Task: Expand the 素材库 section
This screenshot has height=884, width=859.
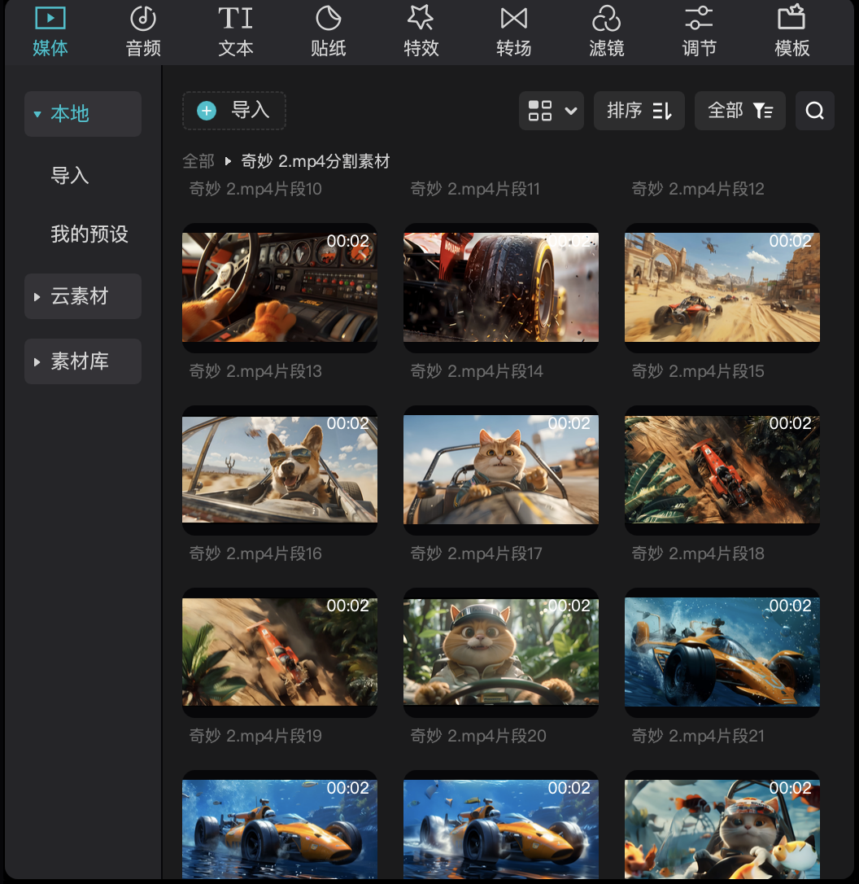Action: (x=82, y=361)
